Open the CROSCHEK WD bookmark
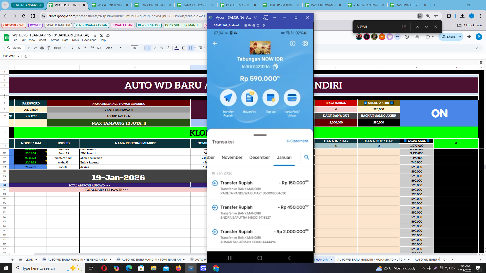This screenshot has width=486, height=273. tap(14, 25)
